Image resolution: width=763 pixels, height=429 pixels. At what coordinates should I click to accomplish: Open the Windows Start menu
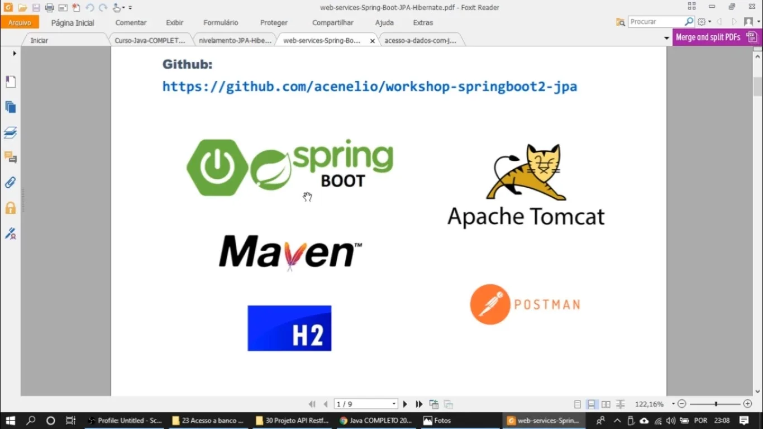[x=10, y=421]
